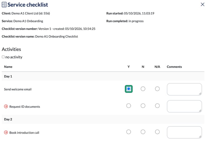Click the red arrow icon beside Request ID documents
The image size is (206, 142).
(x=6, y=106)
